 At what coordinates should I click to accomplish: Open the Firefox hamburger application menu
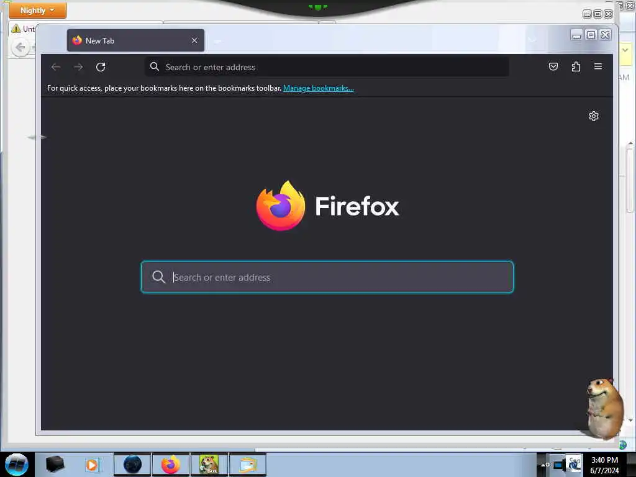(598, 66)
